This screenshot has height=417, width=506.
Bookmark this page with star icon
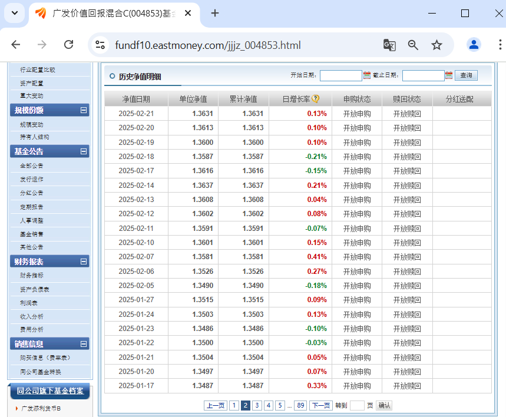point(436,45)
